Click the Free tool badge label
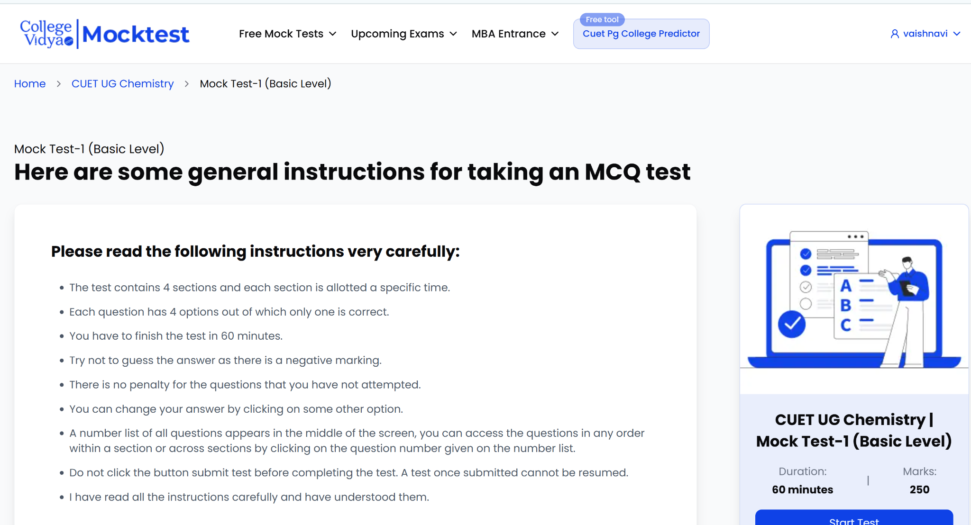 pos(602,19)
